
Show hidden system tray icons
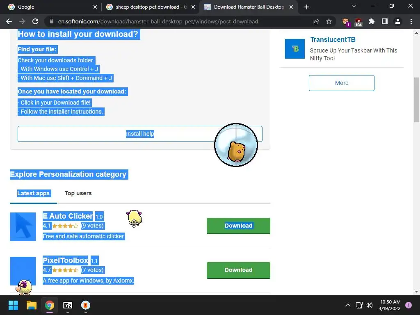348,305
